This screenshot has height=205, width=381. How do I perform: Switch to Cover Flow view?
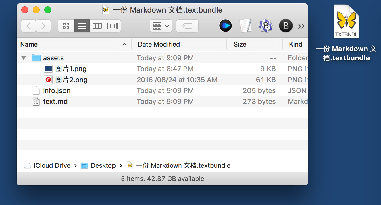click(113, 26)
